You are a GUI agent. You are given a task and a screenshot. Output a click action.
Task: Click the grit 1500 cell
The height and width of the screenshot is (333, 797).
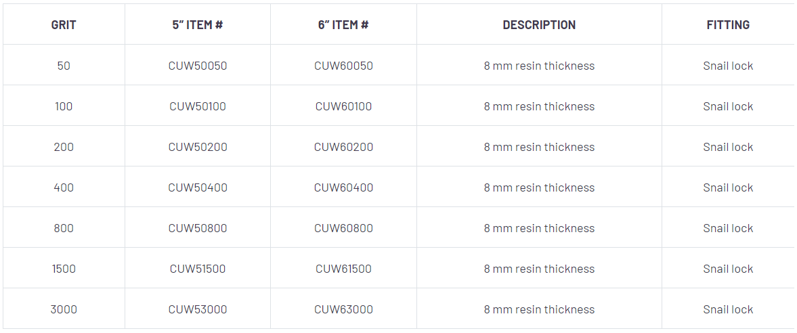coord(64,269)
